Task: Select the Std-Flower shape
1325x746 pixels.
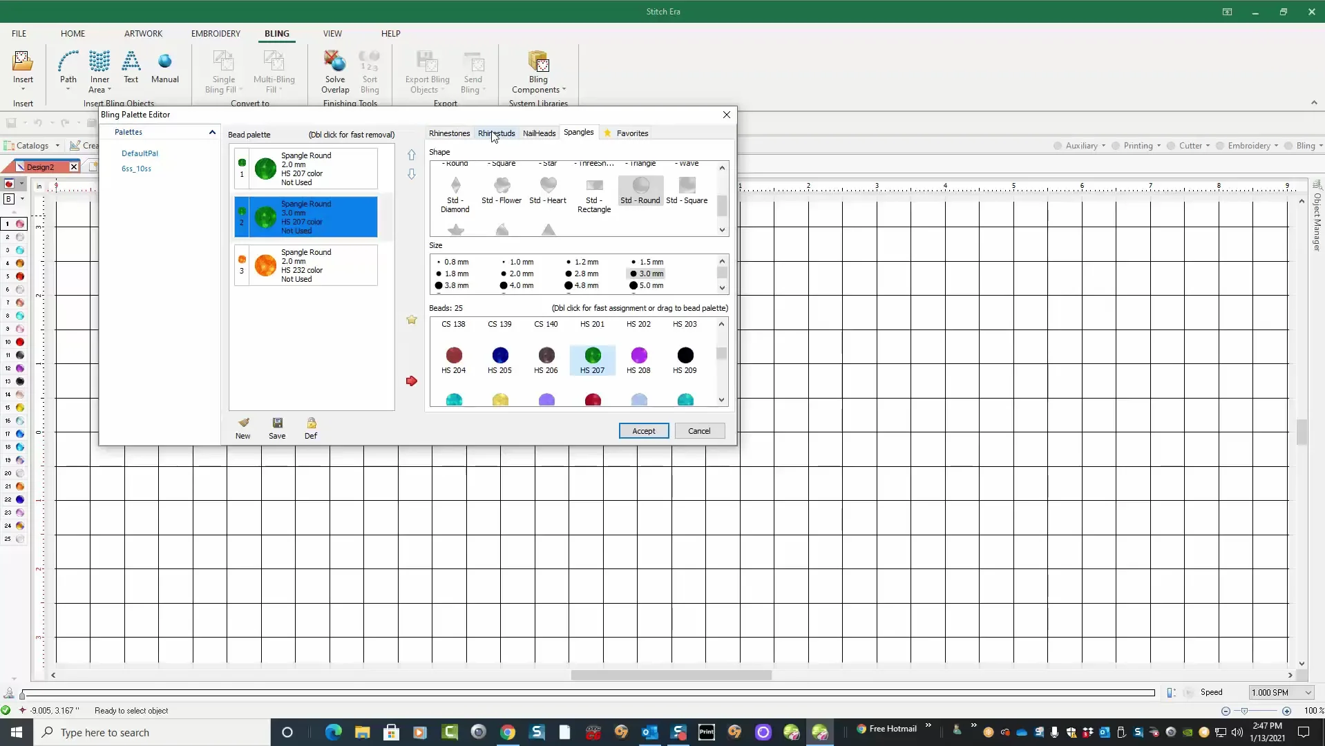Action: [501, 191]
